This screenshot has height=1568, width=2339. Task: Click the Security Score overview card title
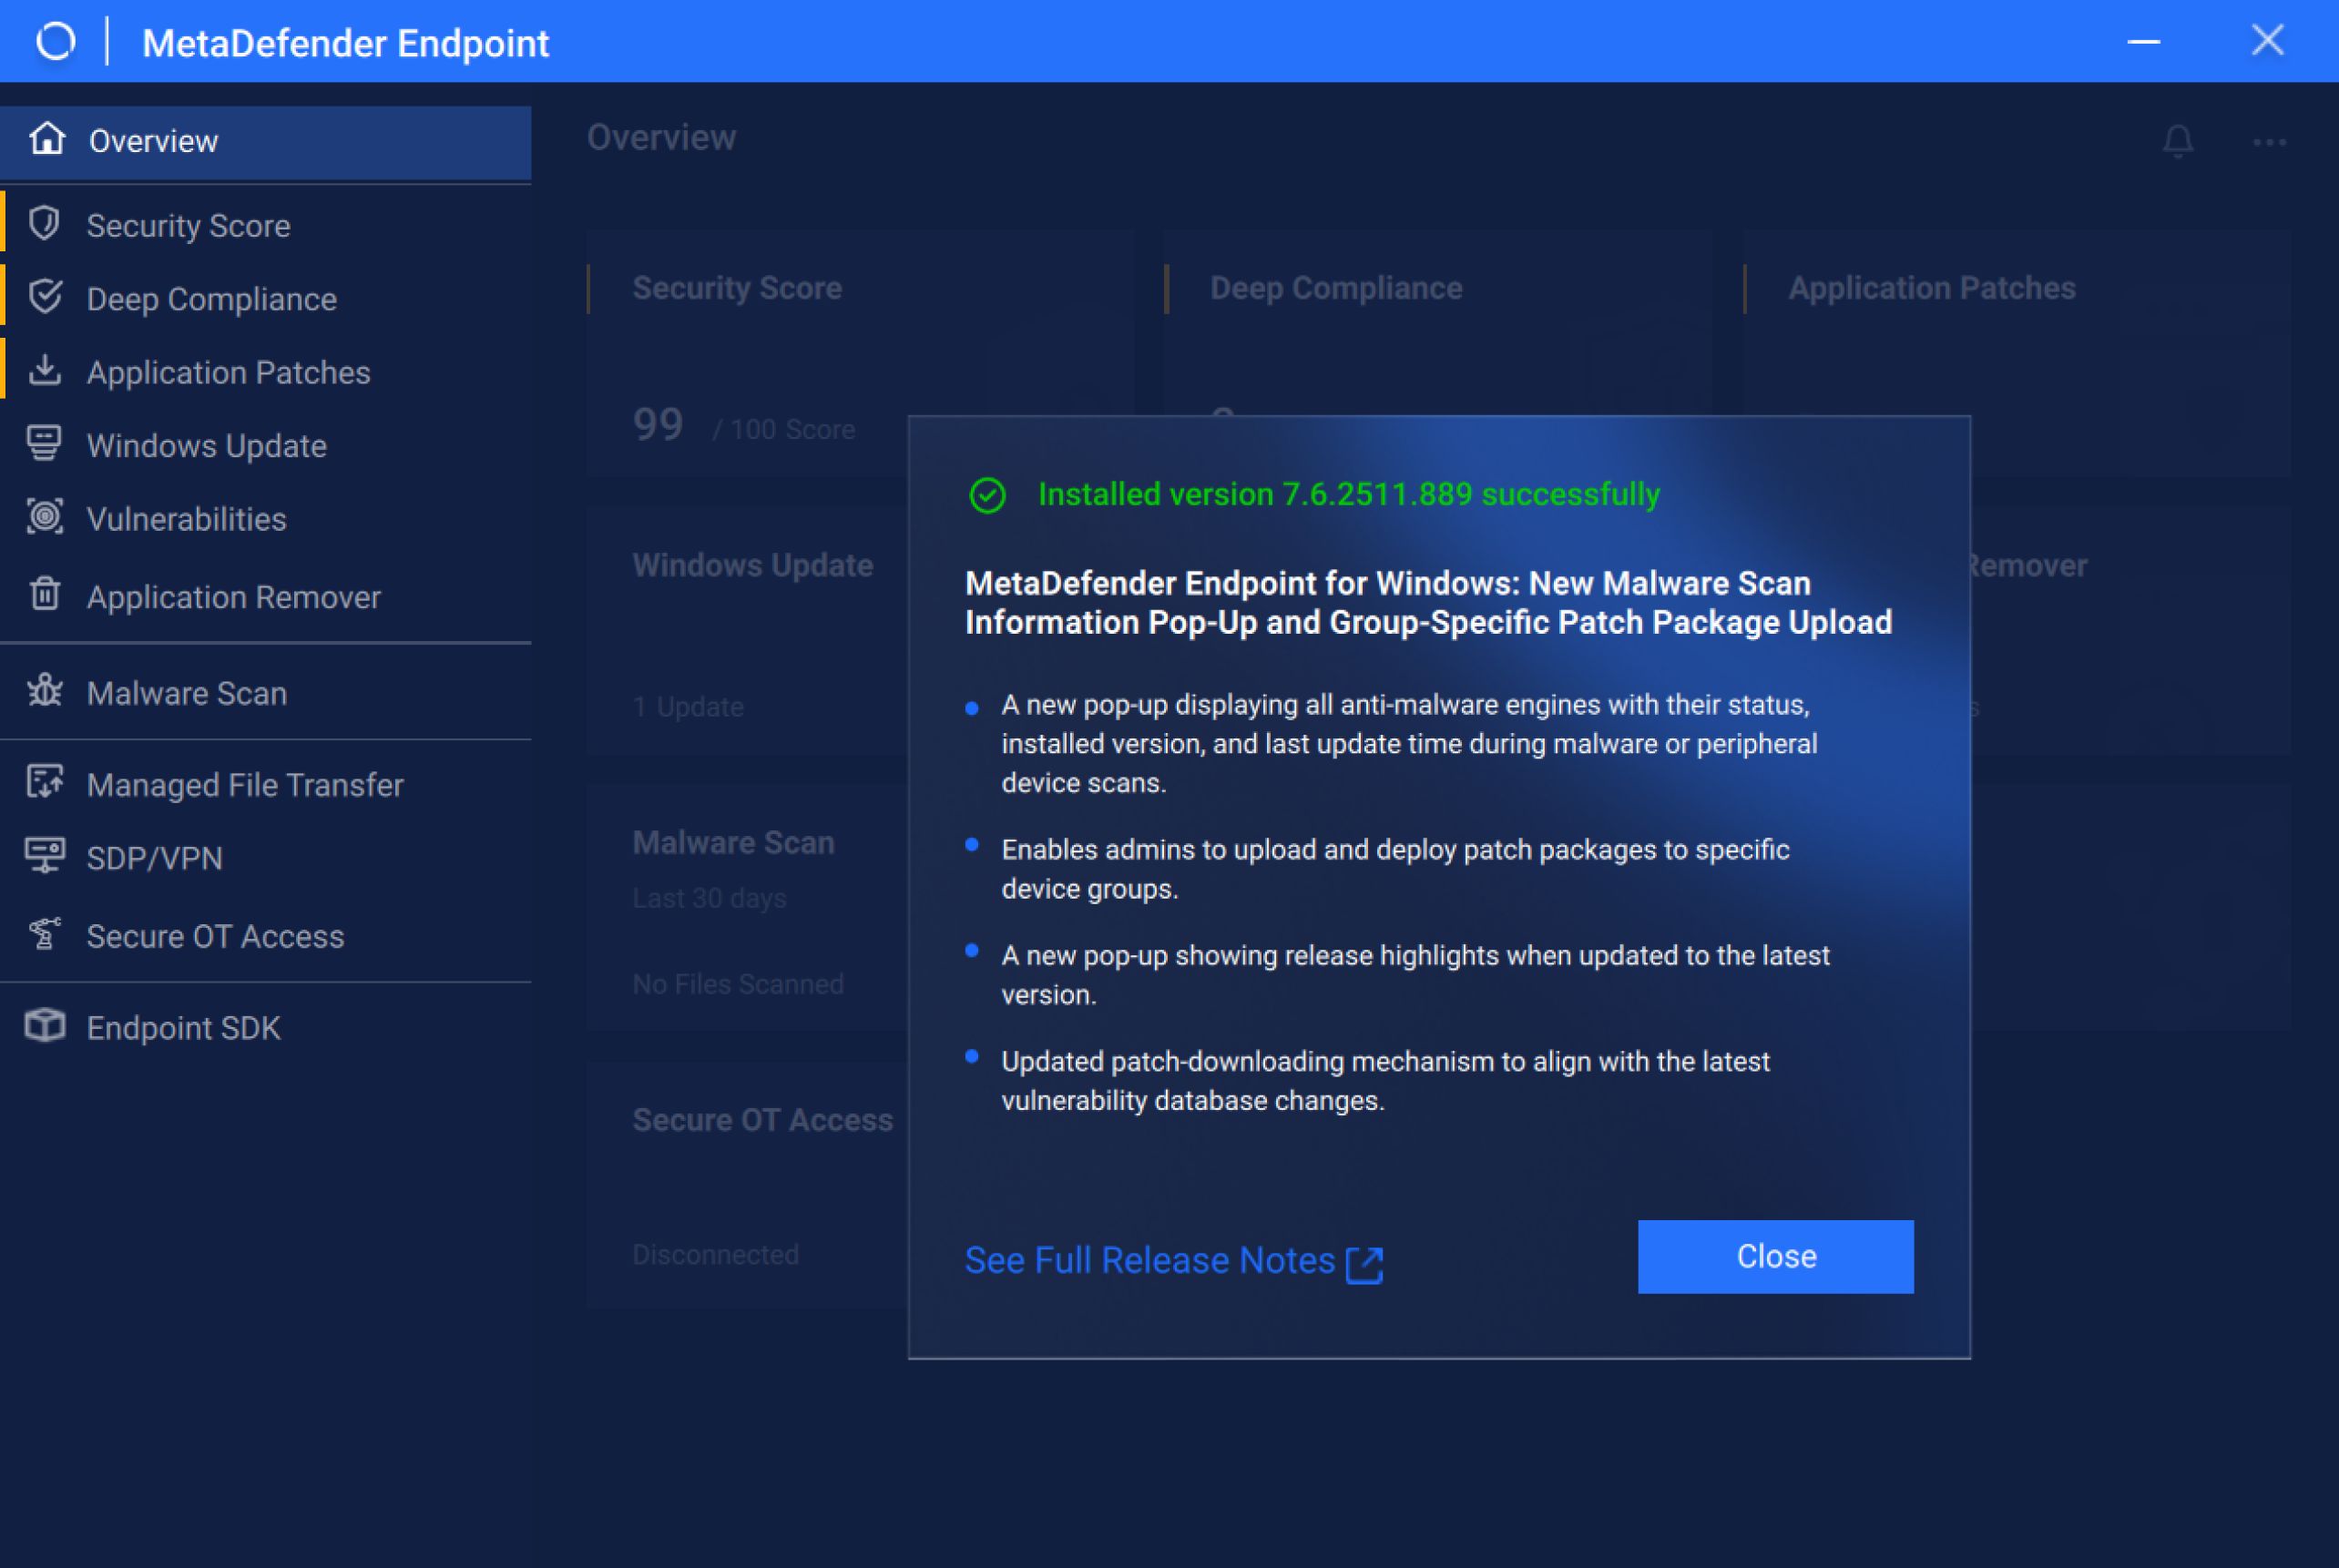coord(737,288)
